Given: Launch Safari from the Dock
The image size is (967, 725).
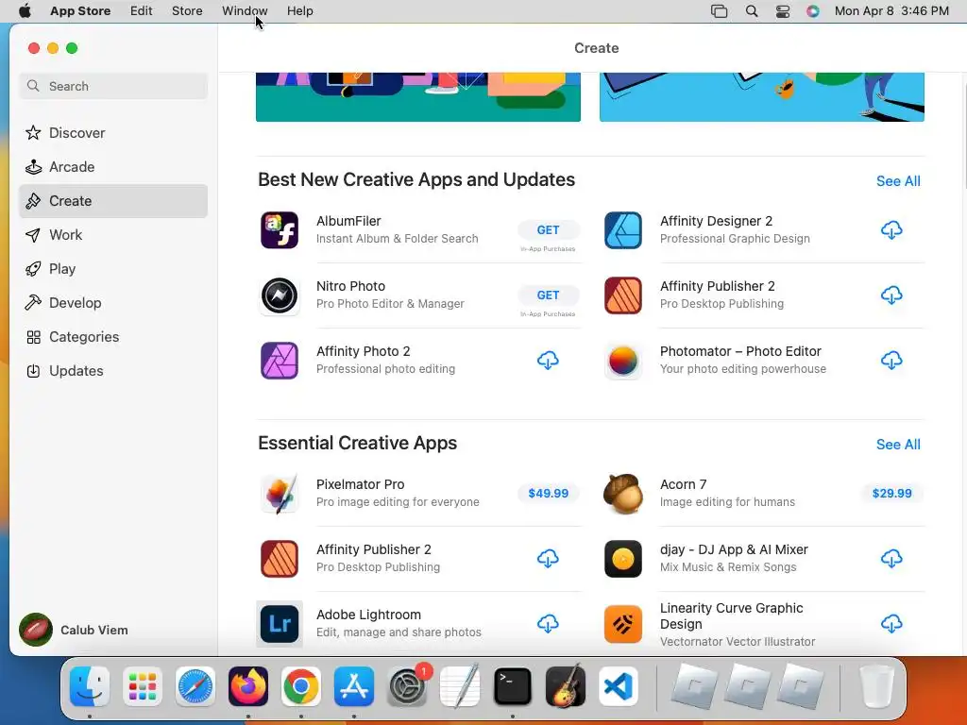Looking at the screenshot, I should pyautogui.click(x=195, y=686).
